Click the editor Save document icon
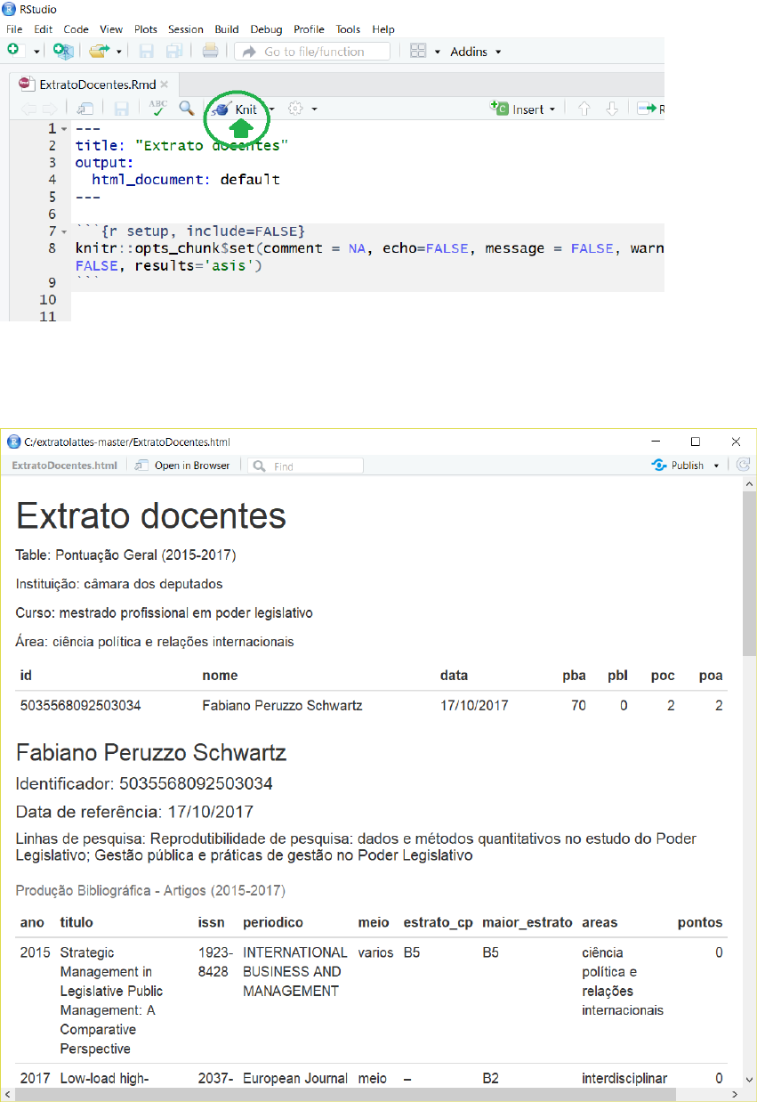This screenshot has height=1102, width=757. [122, 109]
